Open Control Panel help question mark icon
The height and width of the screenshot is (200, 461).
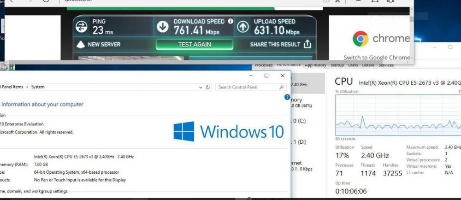click(287, 97)
